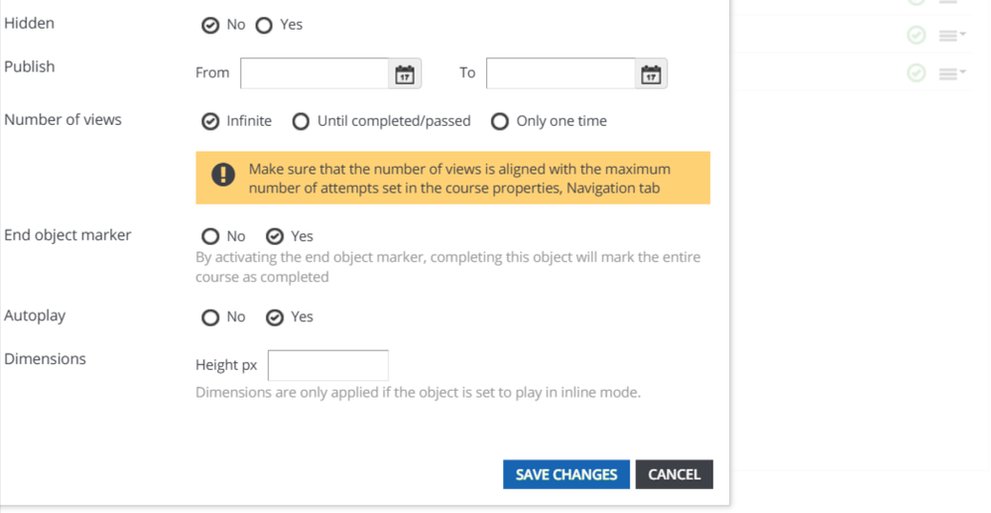
Task: Click the green checkmark in the bottom row
Action: (x=917, y=72)
